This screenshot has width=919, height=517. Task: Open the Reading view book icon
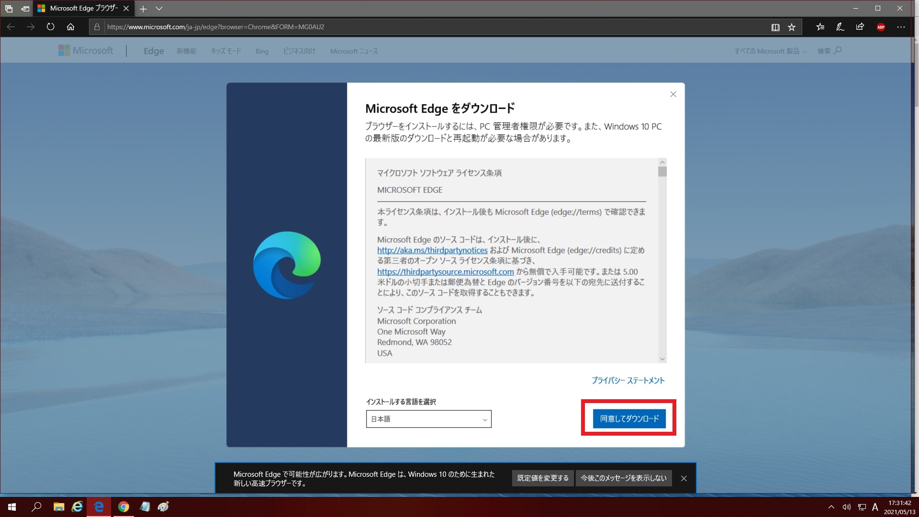[775, 27]
